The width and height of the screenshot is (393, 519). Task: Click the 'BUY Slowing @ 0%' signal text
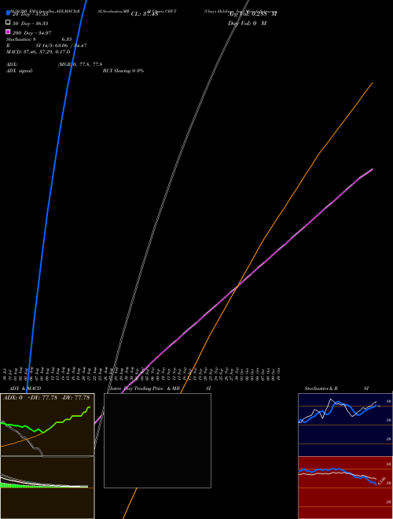(123, 71)
